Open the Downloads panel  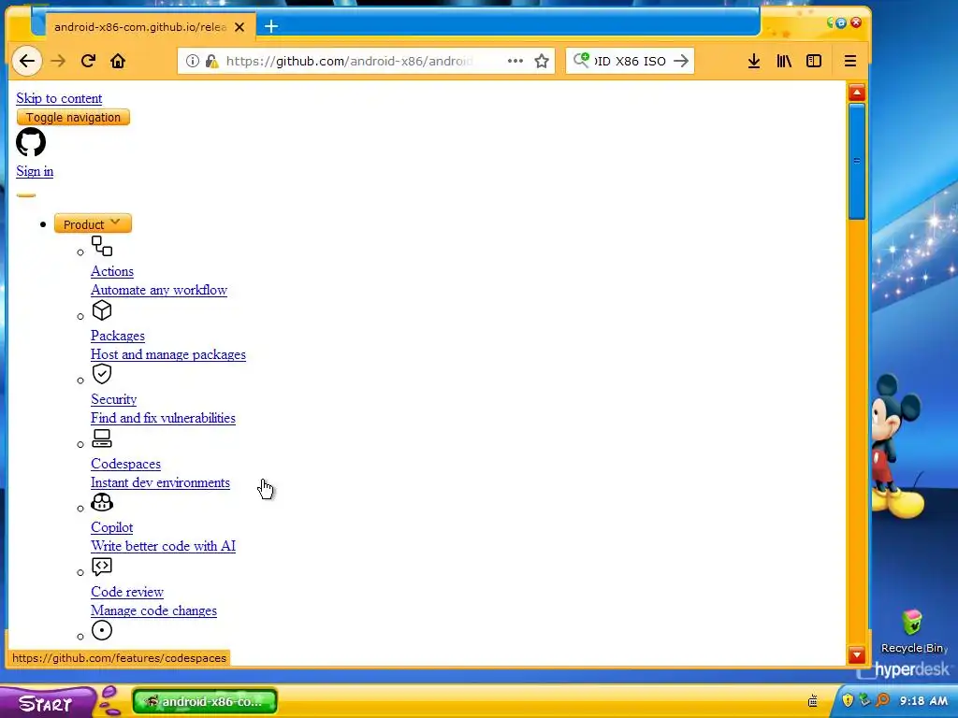coord(754,61)
